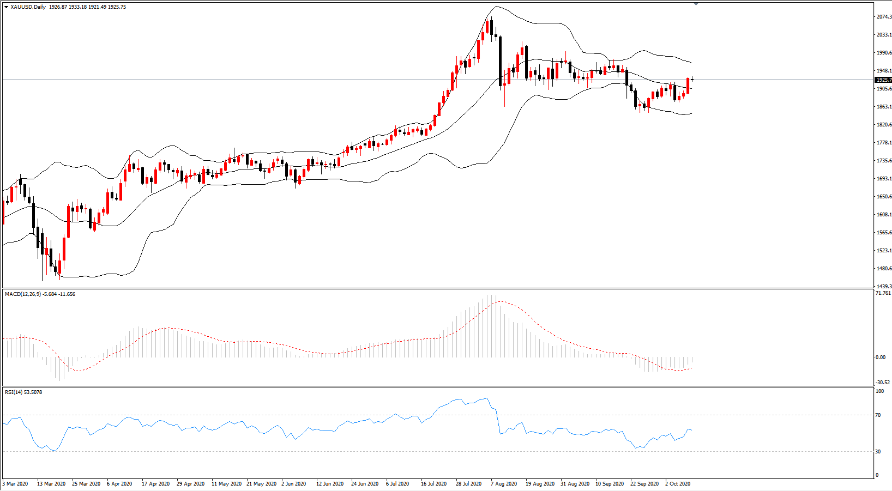Click the 2 Oct 2020 date on time axis

coord(678,484)
